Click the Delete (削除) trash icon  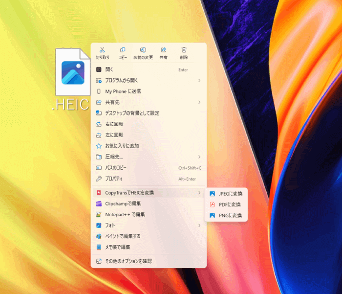click(x=184, y=50)
